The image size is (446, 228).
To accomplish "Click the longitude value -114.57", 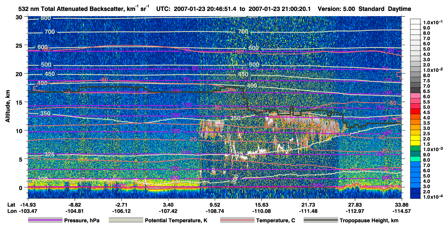I will pyautogui.click(x=402, y=211).
